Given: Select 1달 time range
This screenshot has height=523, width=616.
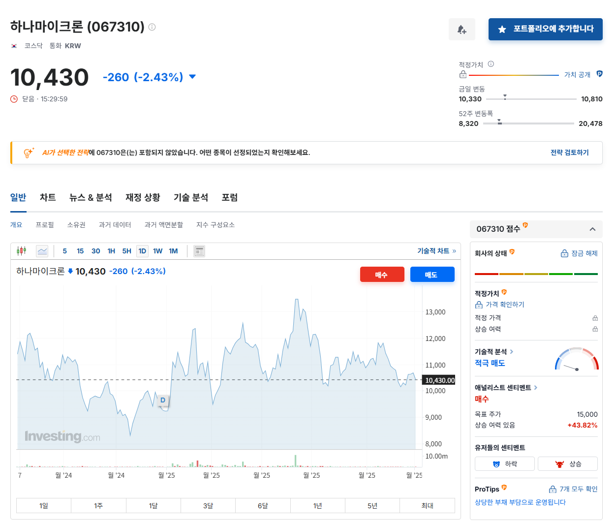Looking at the screenshot, I should tap(154, 506).
